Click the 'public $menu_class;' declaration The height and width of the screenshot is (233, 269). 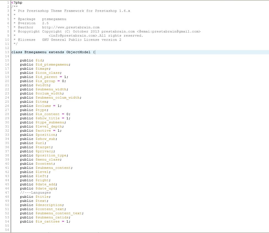[x=41, y=159]
